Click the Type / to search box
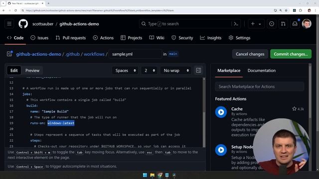The image size is (319, 179). (x=190, y=24)
